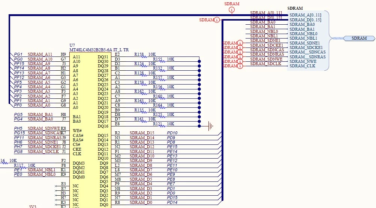Viewport: 376px width, 208px height.
Task: Click the 3V3 power label
Action: click(33, 207)
